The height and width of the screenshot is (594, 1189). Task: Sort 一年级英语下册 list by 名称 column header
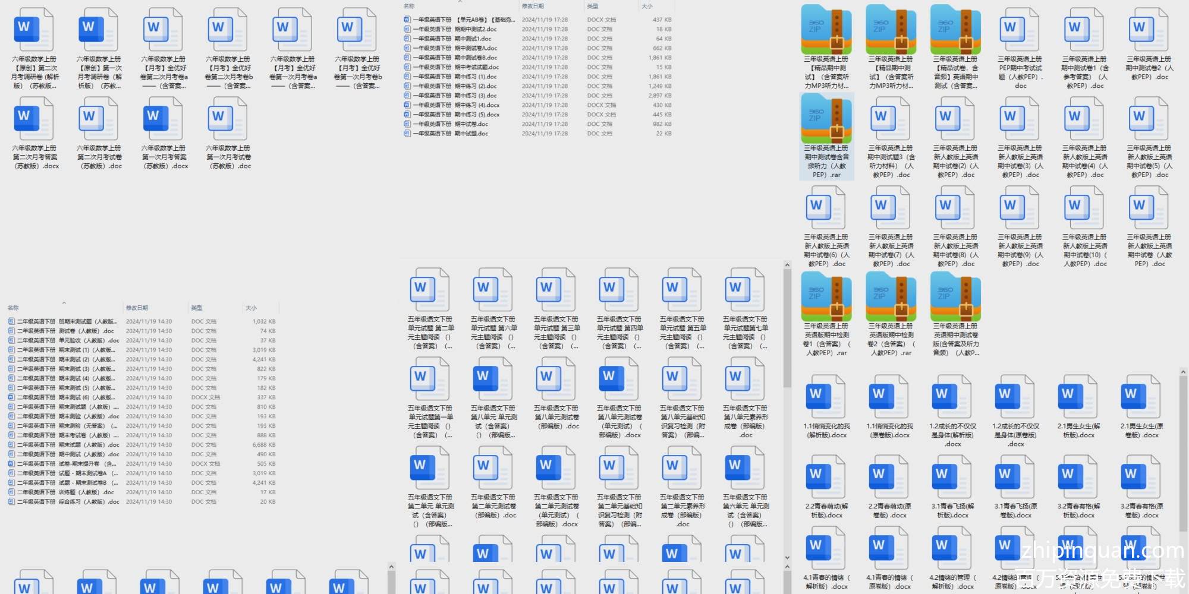point(409,7)
